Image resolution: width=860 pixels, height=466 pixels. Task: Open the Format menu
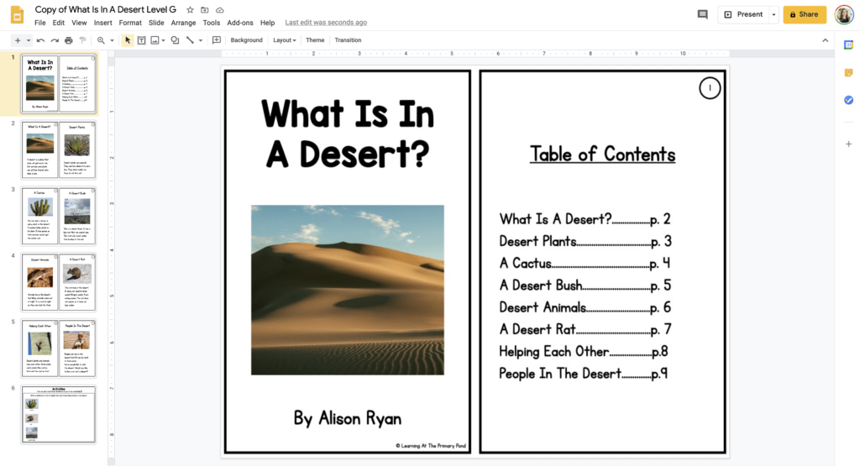130,23
